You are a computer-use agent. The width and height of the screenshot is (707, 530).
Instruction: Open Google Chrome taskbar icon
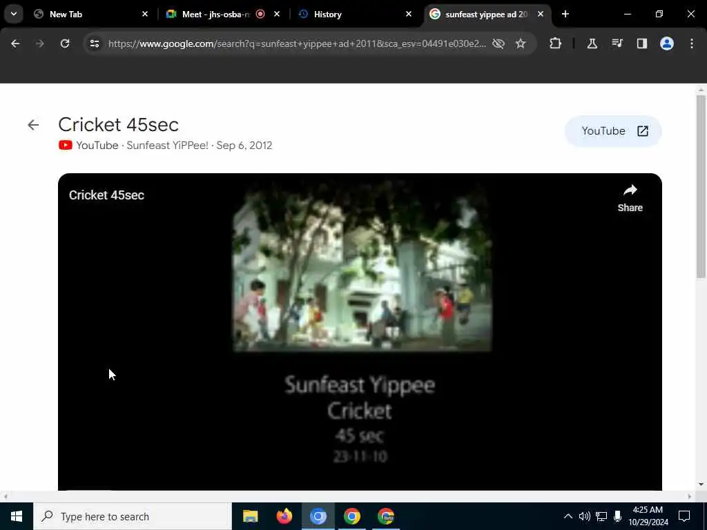(351, 516)
